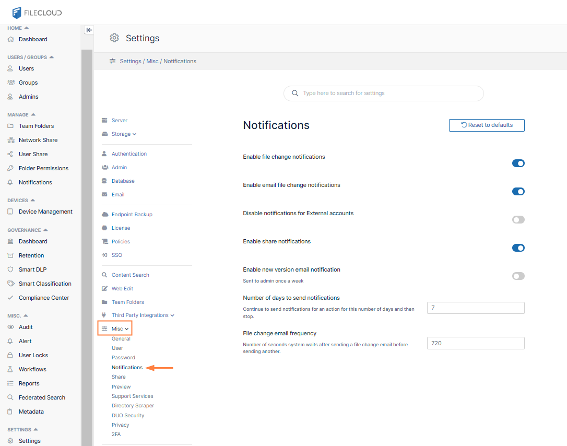Enable Disable notifications for External accounts
The image size is (567, 446).
[x=518, y=220]
